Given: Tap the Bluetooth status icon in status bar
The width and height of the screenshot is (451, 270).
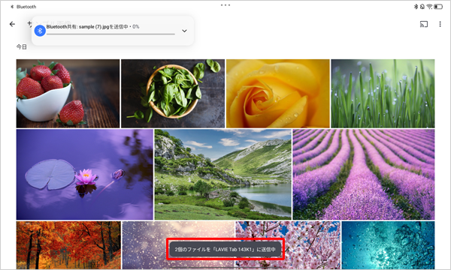Looking at the screenshot, I should point(416,7).
